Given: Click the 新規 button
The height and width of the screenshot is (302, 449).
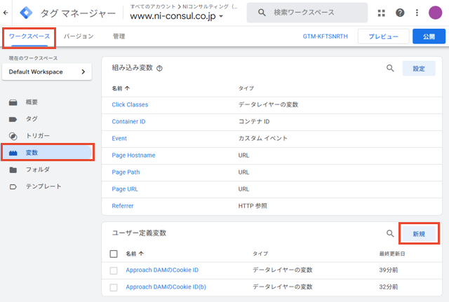Looking at the screenshot, I should click(x=419, y=233).
